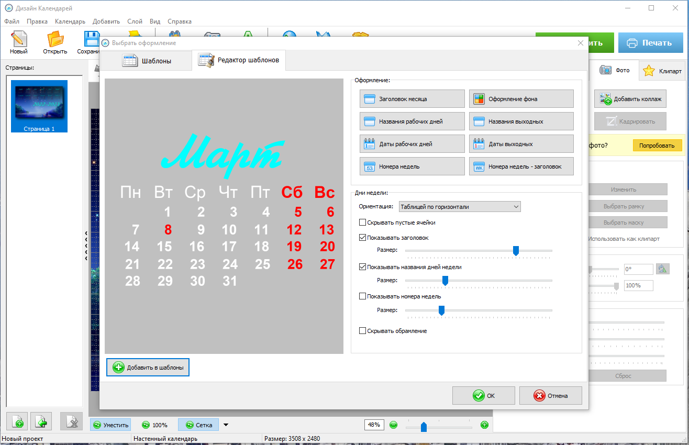Click the zoom out minus icon
689x445 pixels.
[x=393, y=425]
